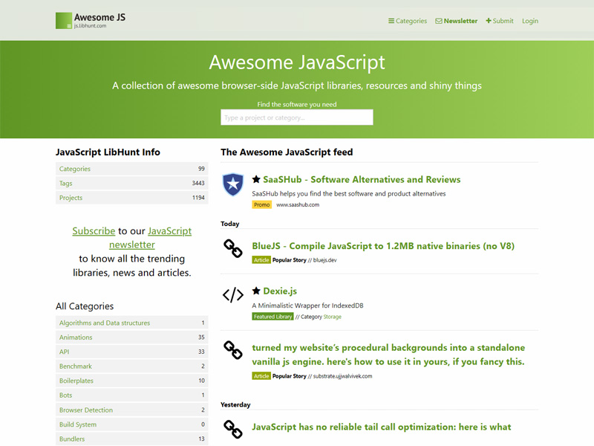Click the www.saashub.com text

tap(298, 205)
